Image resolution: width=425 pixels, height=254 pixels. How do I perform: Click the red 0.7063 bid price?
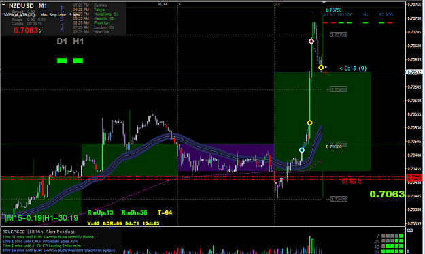click(x=26, y=31)
